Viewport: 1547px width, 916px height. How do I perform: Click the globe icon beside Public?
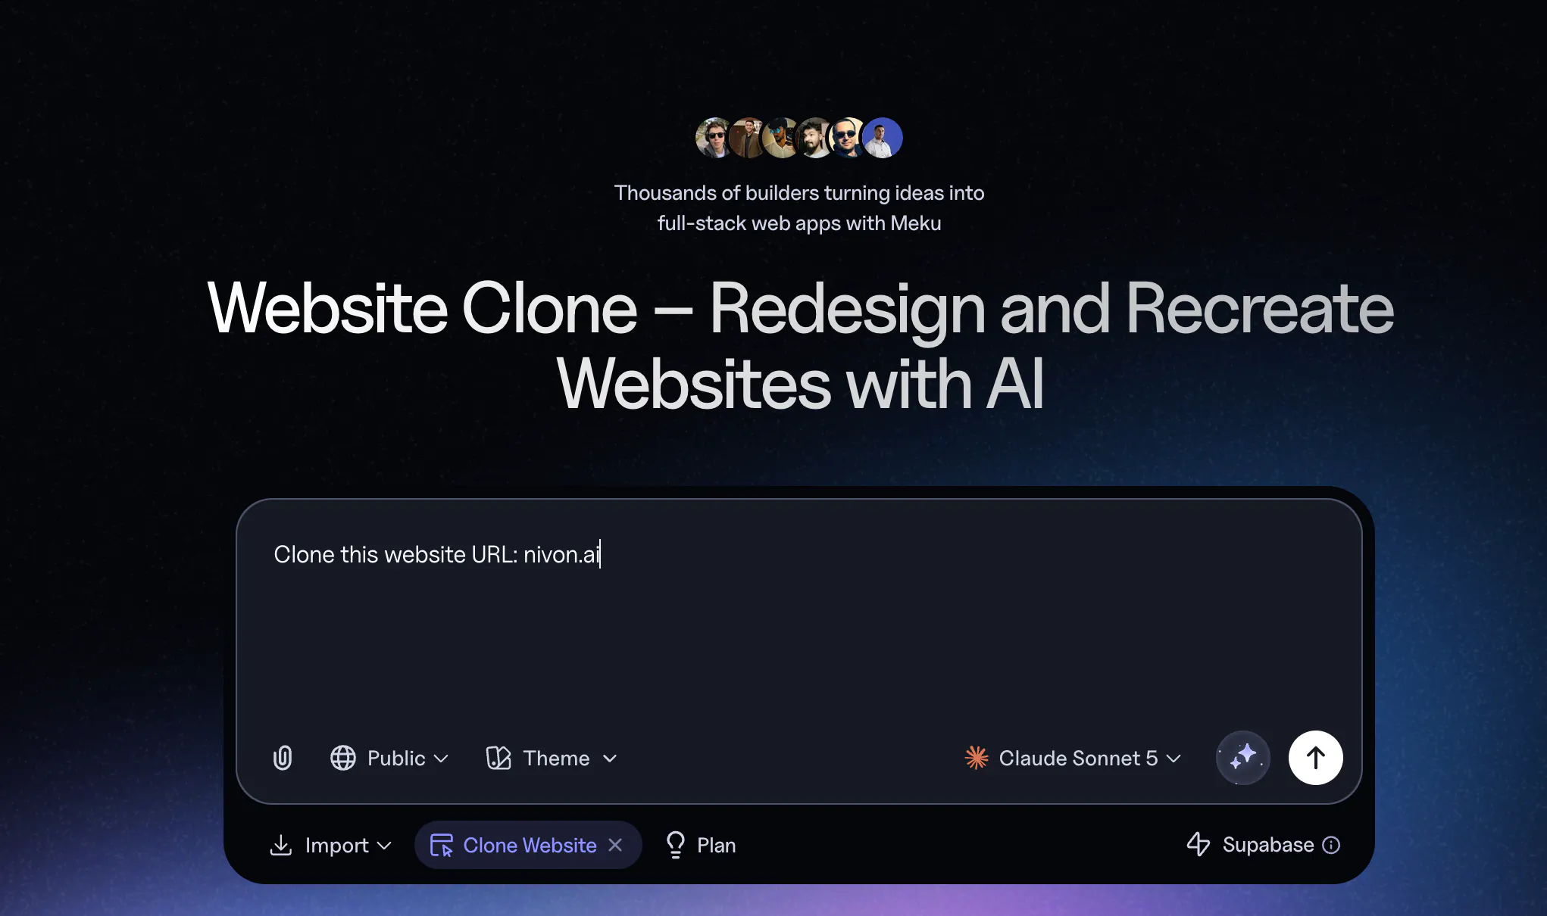tap(343, 758)
